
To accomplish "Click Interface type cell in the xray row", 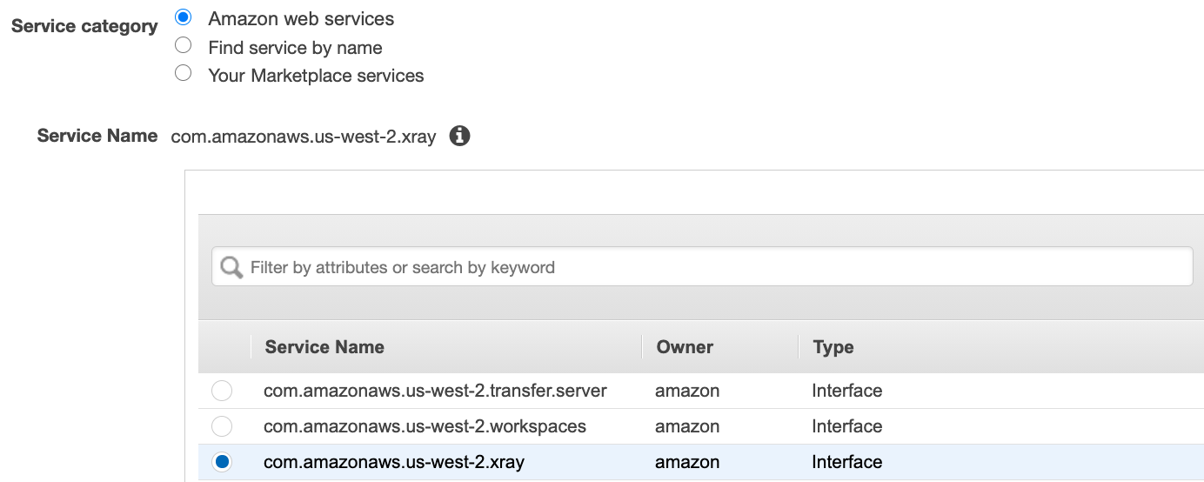I will (x=846, y=462).
